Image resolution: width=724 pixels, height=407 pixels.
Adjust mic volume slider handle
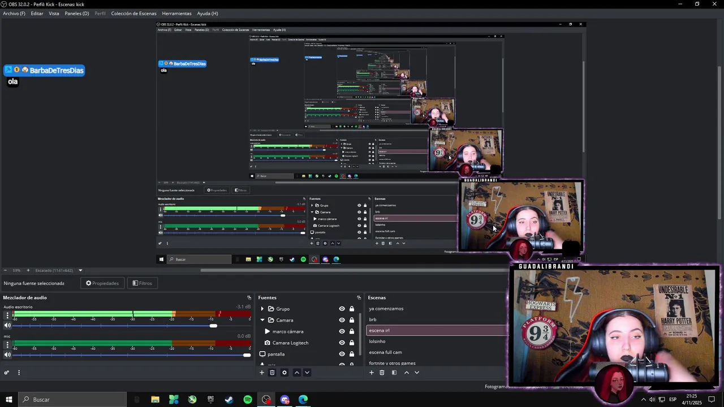247,355
